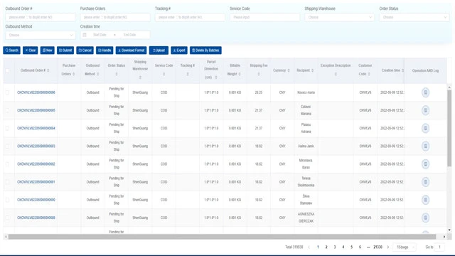This screenshot has height=256, width=455.
Task: Click sort arrows on Customer Code column
Action: pyautogui.click(x=369, y=74)
